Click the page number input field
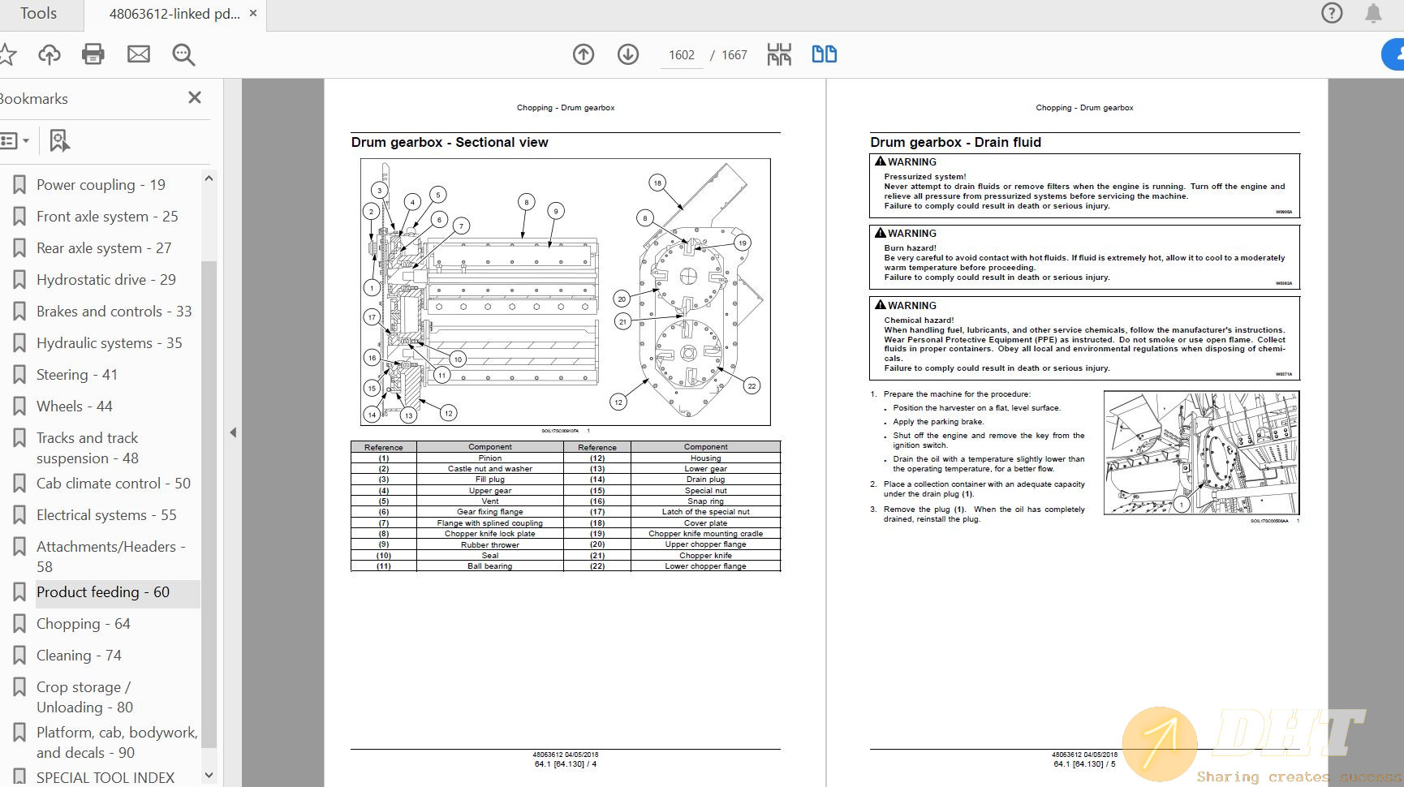The height and width of the screenshot is (787, 1404). pos(682,54)
